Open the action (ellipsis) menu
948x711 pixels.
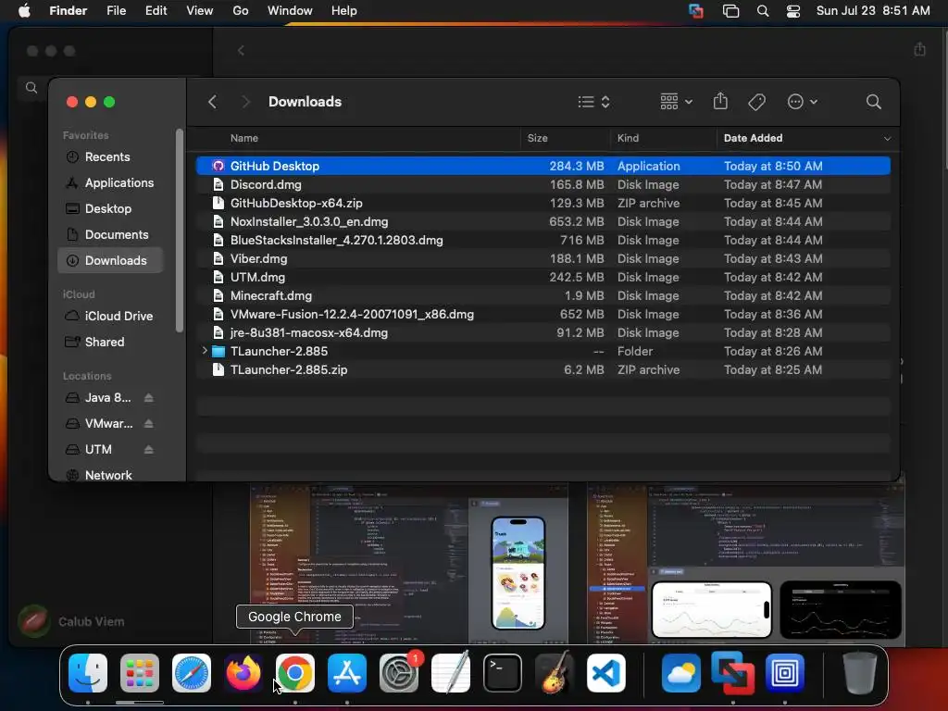tap(803, 102)
